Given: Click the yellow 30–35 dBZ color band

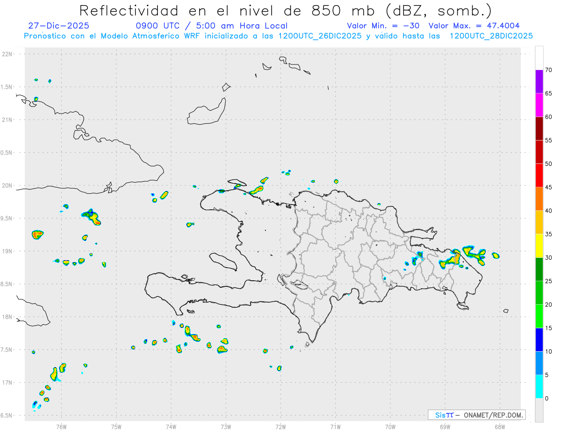Looking at the screenshot, I should coord(539,246).
